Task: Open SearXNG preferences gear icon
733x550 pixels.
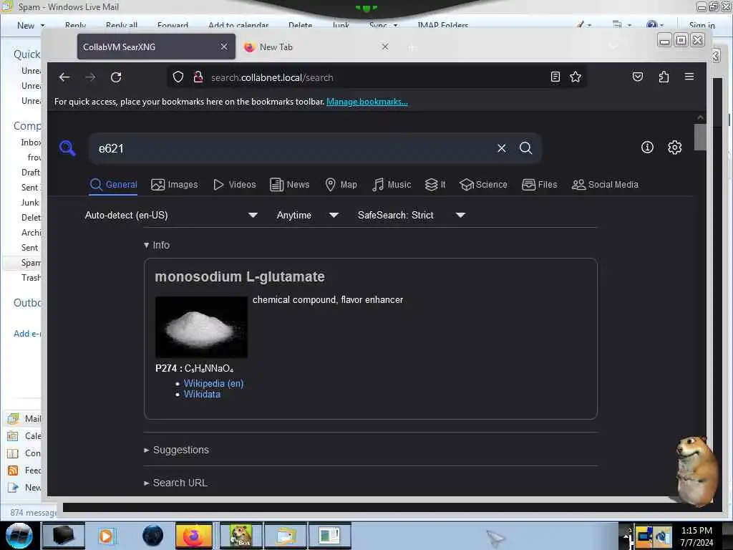Action: click(674, 148)
